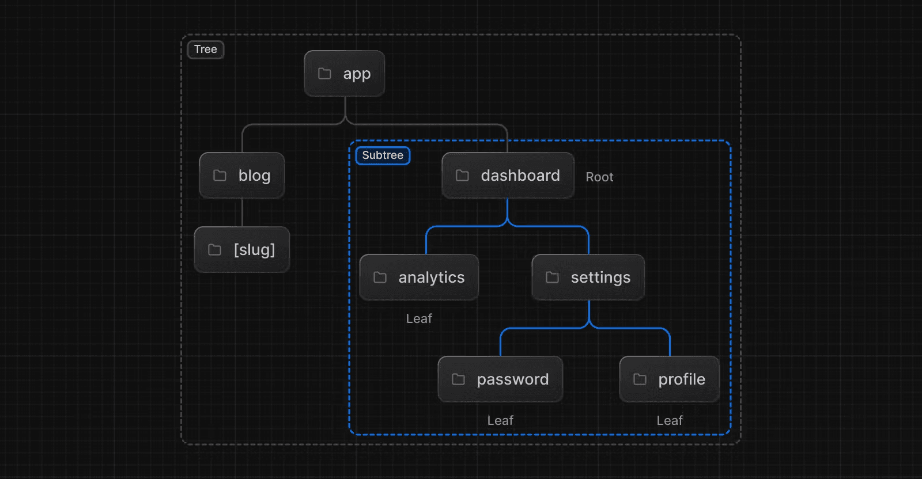Click the "Leaf" label below password
This screenshot has width=922, height=479.
pos(500,421)
